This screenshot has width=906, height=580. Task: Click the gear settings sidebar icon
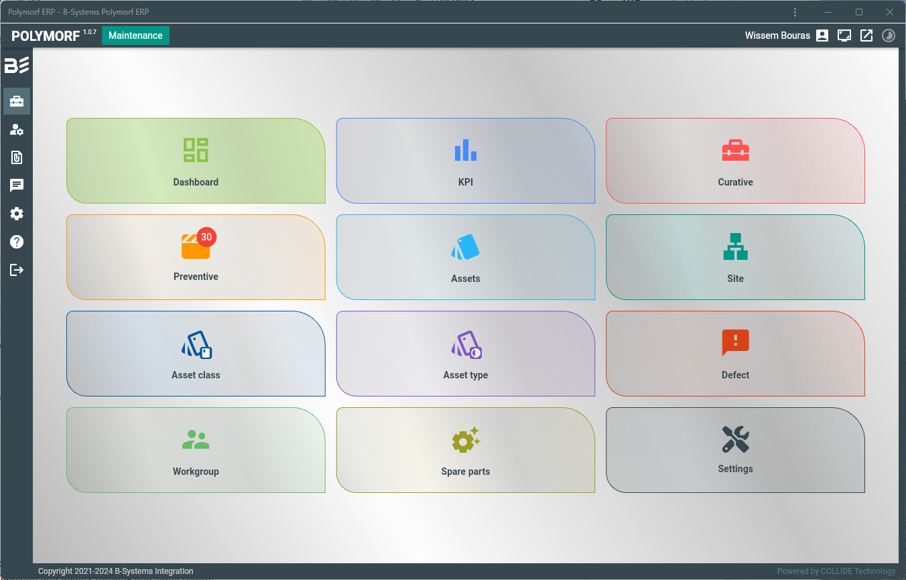click(x=17, y=214)
